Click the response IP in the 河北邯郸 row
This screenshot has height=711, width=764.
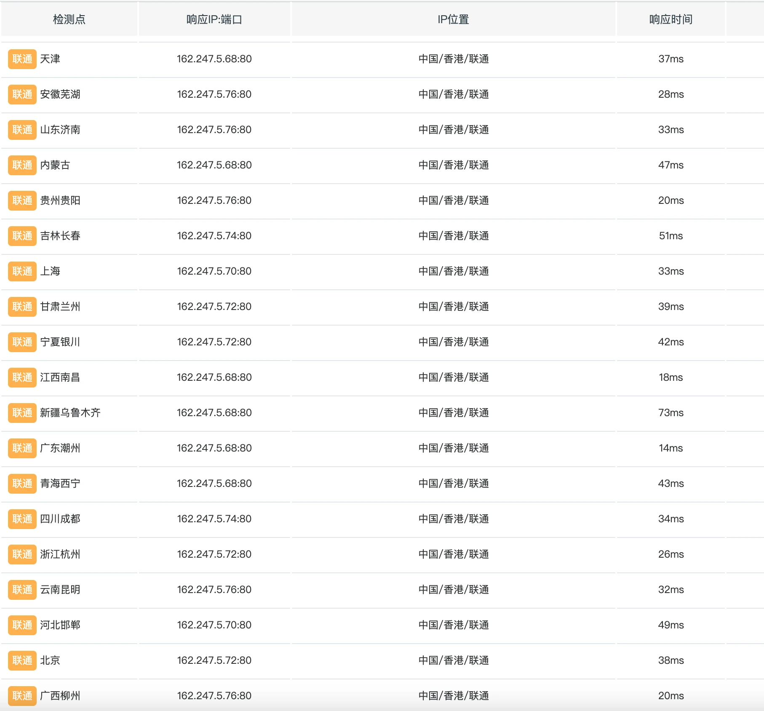[214, 625]
